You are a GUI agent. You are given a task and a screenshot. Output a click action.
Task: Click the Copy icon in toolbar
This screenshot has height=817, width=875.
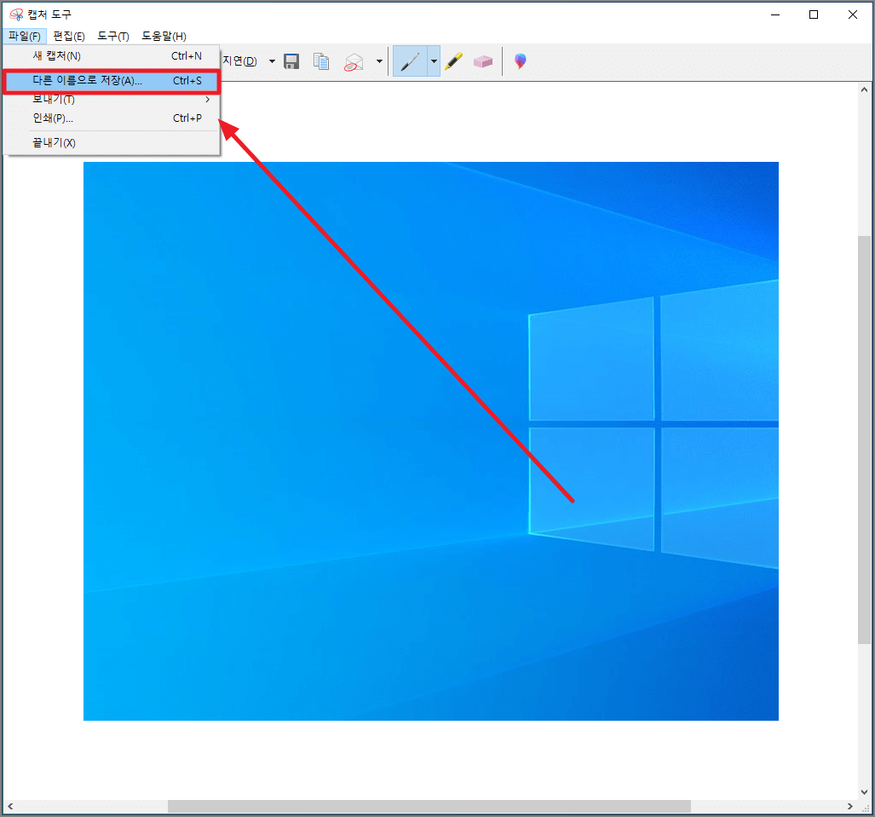coord(321,61)
